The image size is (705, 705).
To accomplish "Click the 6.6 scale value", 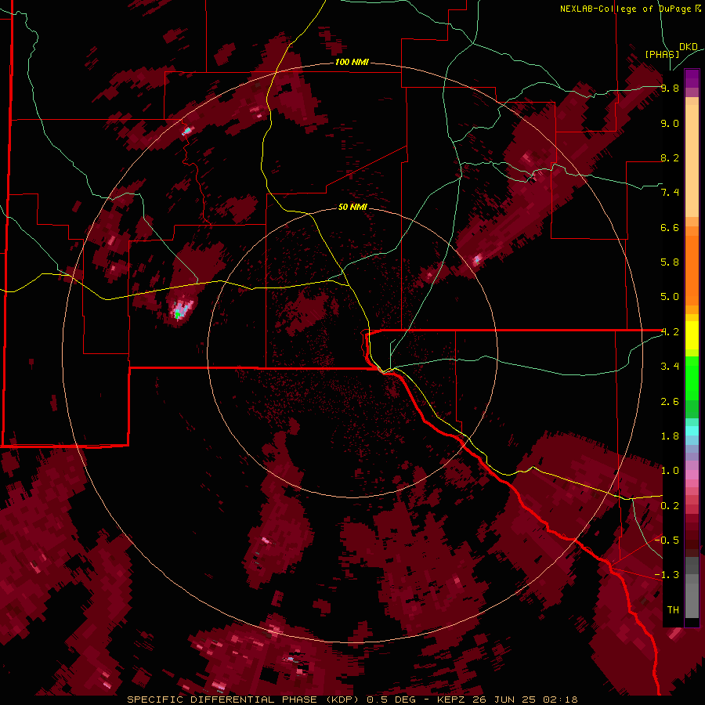I will (x=670, y=227).
